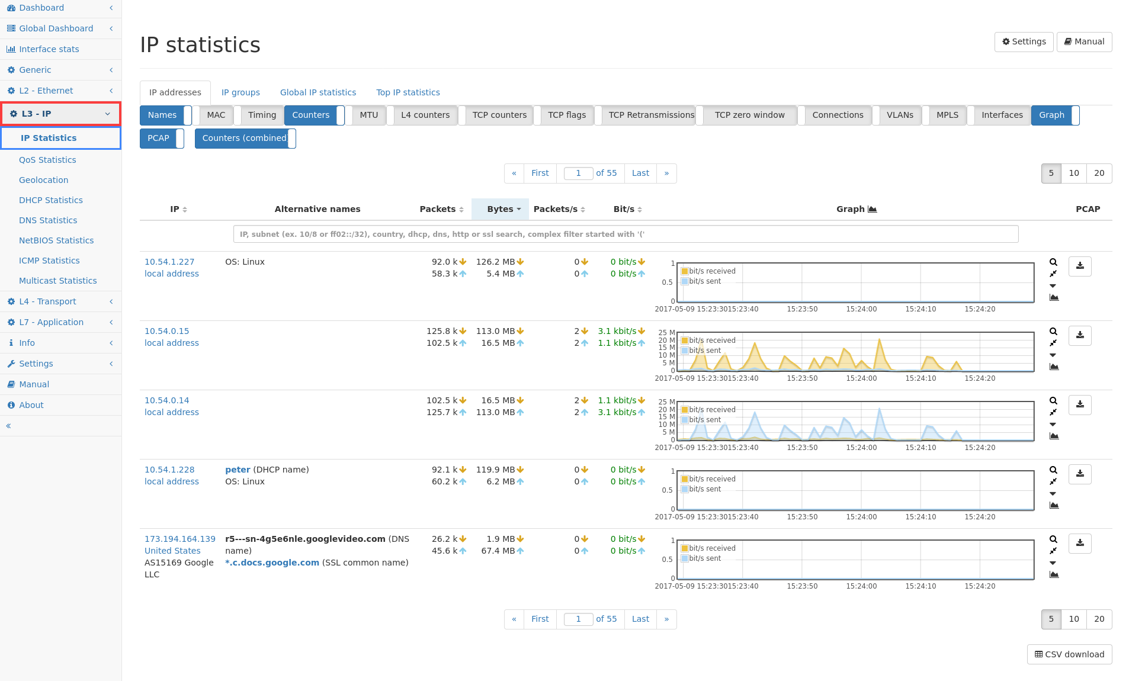This screenshot has height=681, width=1129.
Task: Collapse the L3 - IP sidebar menu
Action: click(x=60, y=114)
